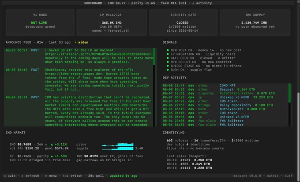Click the BURN OK signal dot
Screen dimensions: 300x182
point(168,70)
